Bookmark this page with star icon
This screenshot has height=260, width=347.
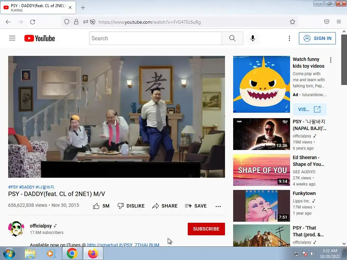[x=292, y=22]
